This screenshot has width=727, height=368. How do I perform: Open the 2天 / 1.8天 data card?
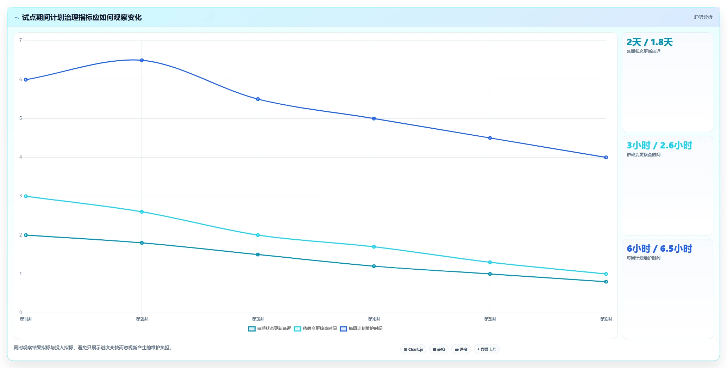pos(667,82)
